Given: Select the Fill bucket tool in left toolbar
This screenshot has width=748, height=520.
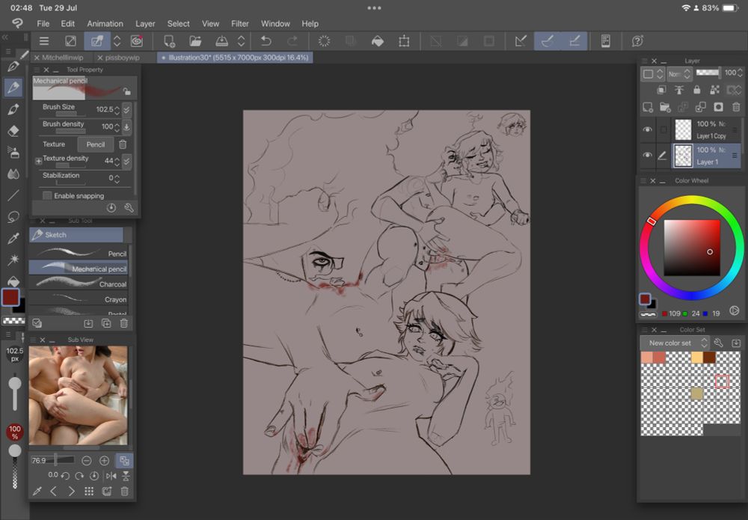Looking at the screenshot, I should click(x=13, y=281).
